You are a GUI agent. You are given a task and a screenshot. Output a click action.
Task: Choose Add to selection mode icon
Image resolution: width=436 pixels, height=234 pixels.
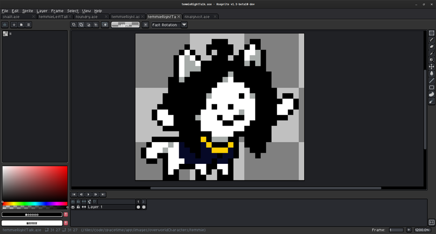(81, 25)
